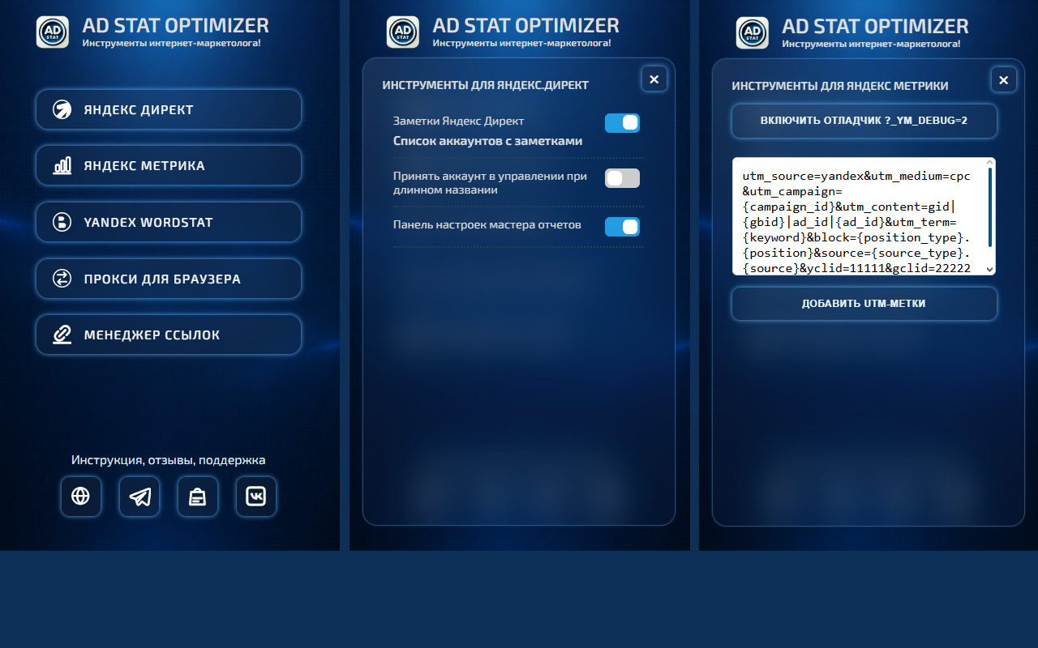This screenshot has height=648, width=1038.
Task: Close the Яндекс Метрики tools panel
Action: 1004,80
